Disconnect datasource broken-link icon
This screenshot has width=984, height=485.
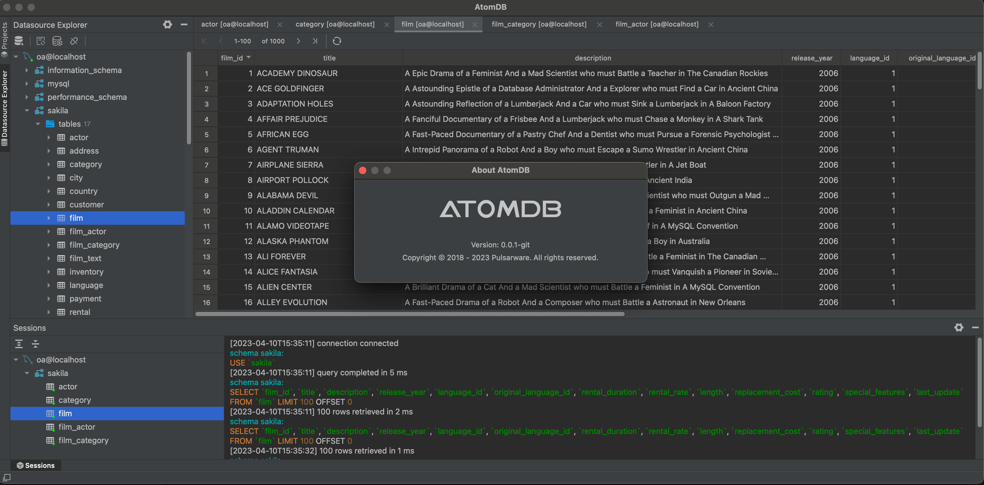click(74, 41)
